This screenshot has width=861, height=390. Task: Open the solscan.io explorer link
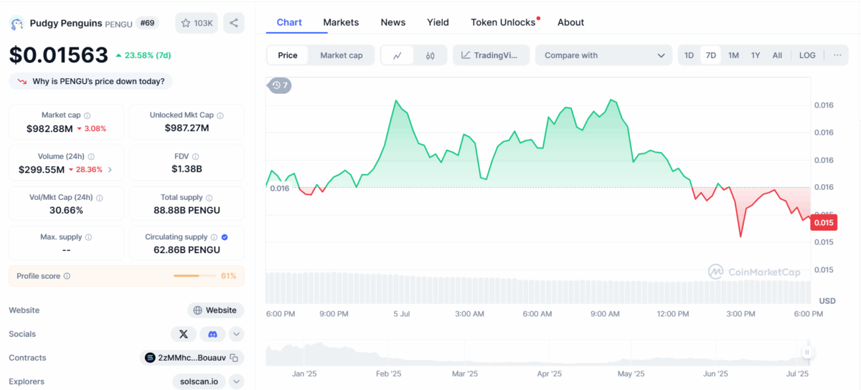tap(199, 381)
